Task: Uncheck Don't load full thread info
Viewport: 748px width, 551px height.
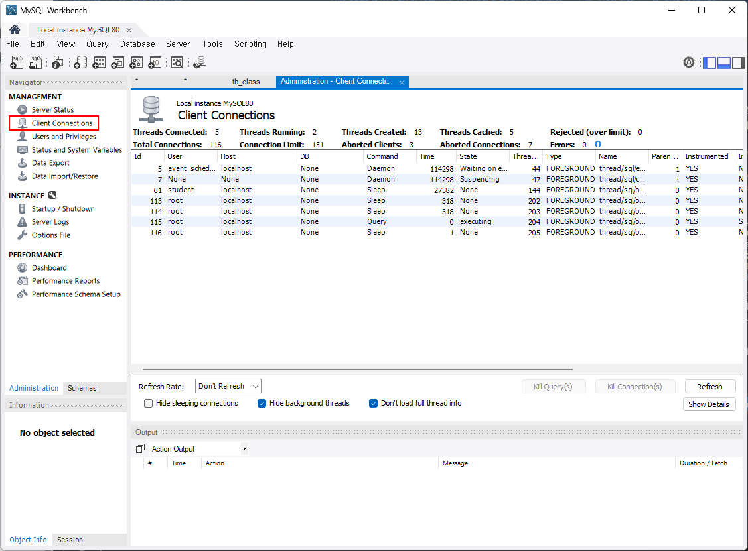Action: click(373, 403)
